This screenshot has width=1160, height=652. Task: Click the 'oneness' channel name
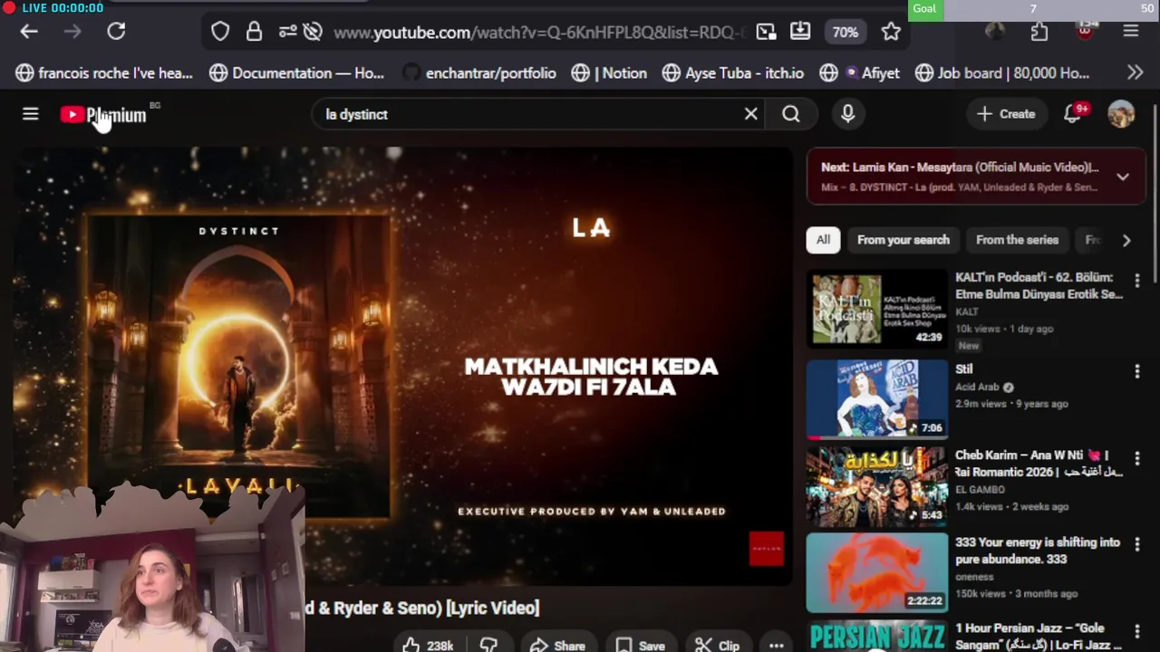coord(974,577)
